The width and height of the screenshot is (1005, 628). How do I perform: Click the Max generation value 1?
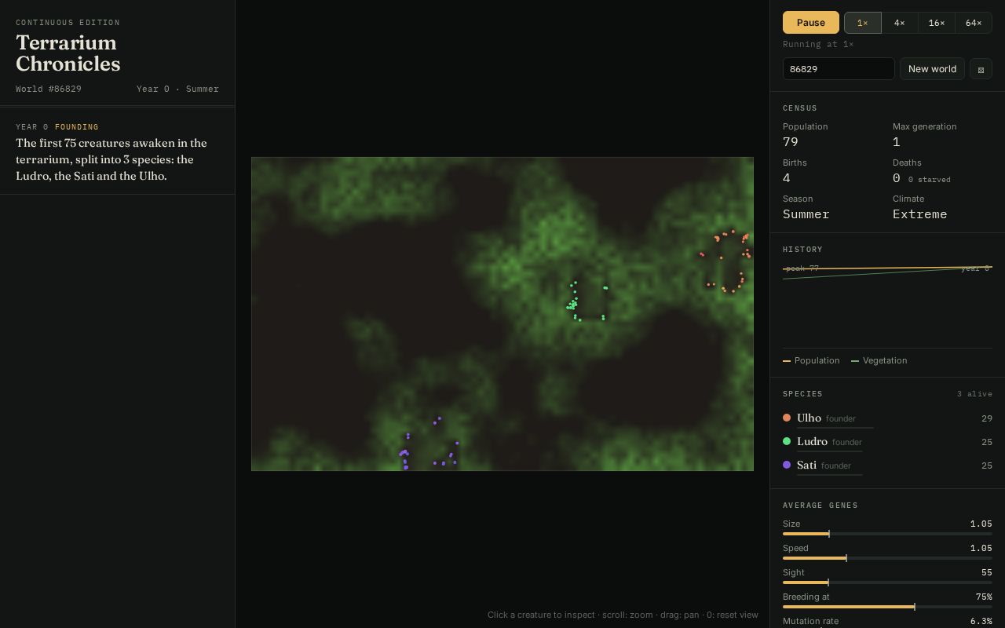pyautogui.click(x=897, y=142)
